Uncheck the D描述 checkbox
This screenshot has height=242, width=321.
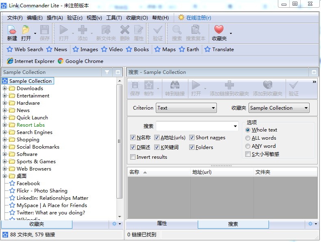133,147
